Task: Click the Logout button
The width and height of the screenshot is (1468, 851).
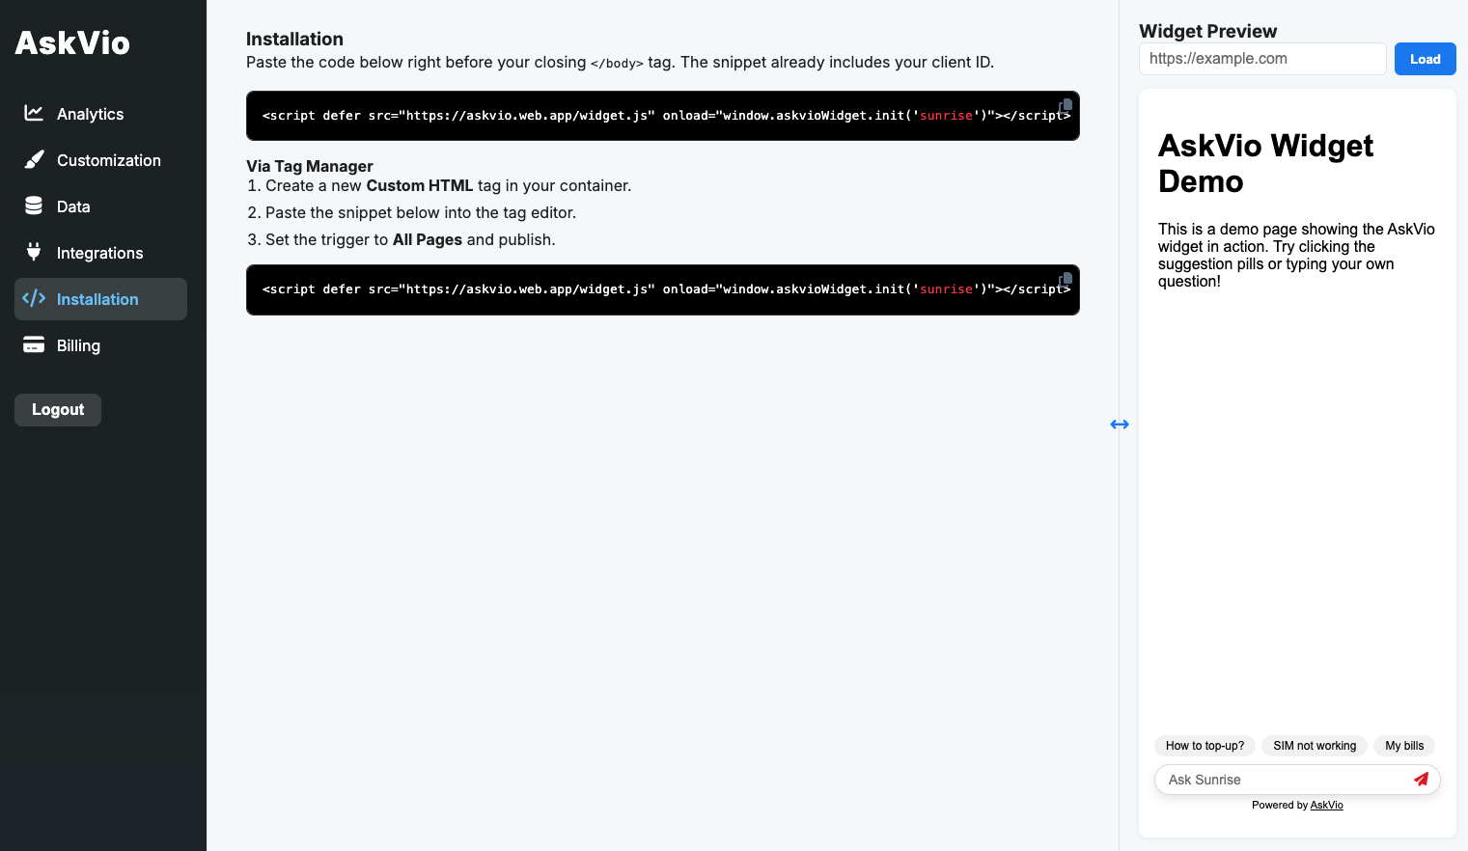Action: 58,410
